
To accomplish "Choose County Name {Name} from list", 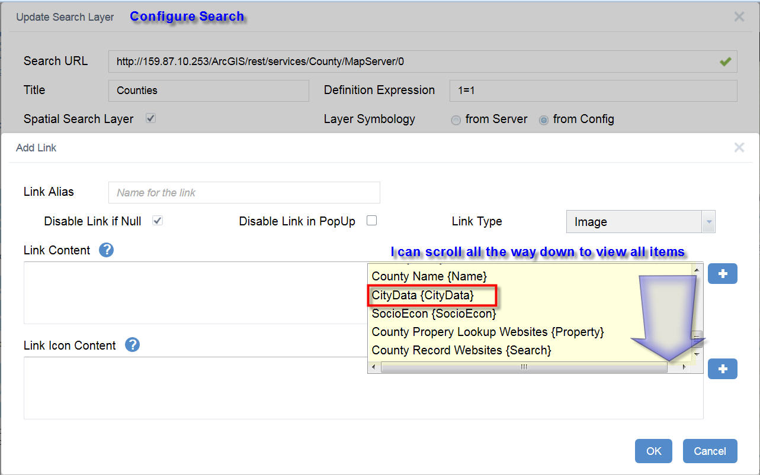I will click(429, 276).
